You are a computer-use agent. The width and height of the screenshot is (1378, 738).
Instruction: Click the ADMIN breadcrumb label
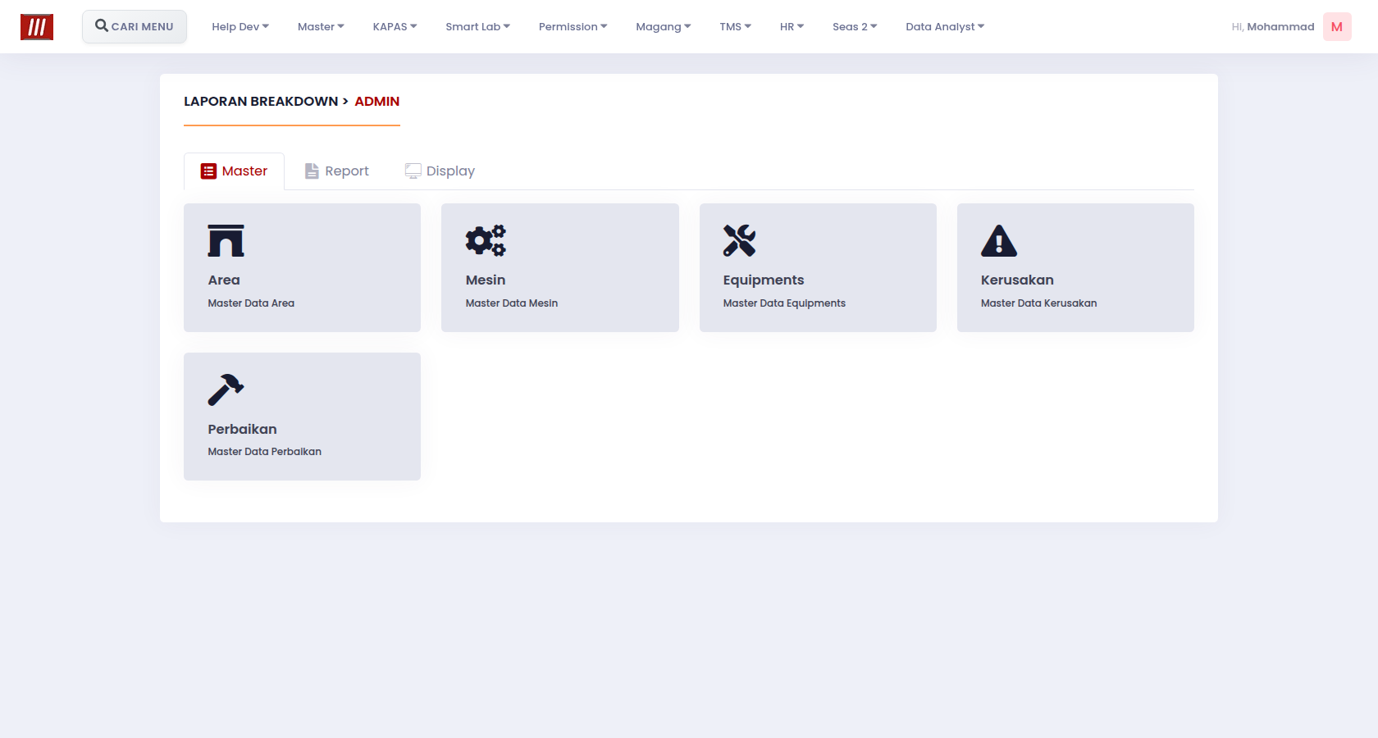tap(377, 101)
